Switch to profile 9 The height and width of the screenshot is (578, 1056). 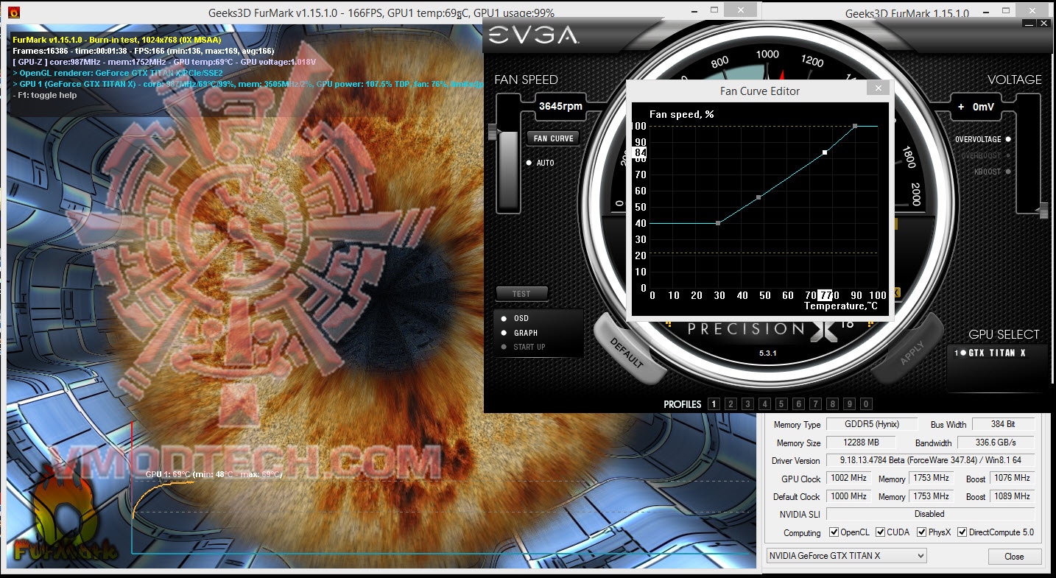point(849,403)
